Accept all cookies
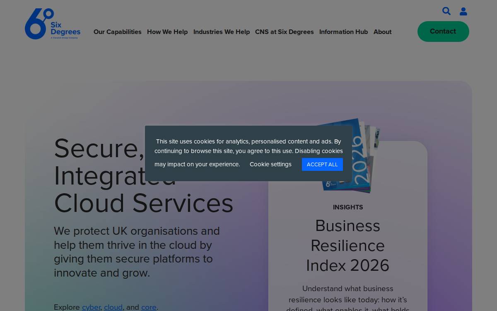Screen dimensions: 497x311 tap(322, 165)
